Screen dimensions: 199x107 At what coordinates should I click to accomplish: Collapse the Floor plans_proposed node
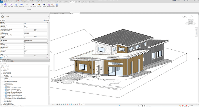[3, 85]
